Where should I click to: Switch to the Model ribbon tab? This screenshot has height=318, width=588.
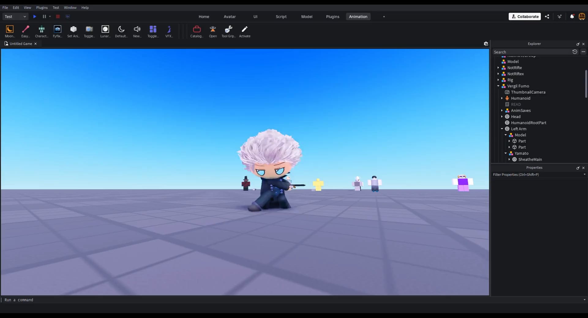click(306, 17)
